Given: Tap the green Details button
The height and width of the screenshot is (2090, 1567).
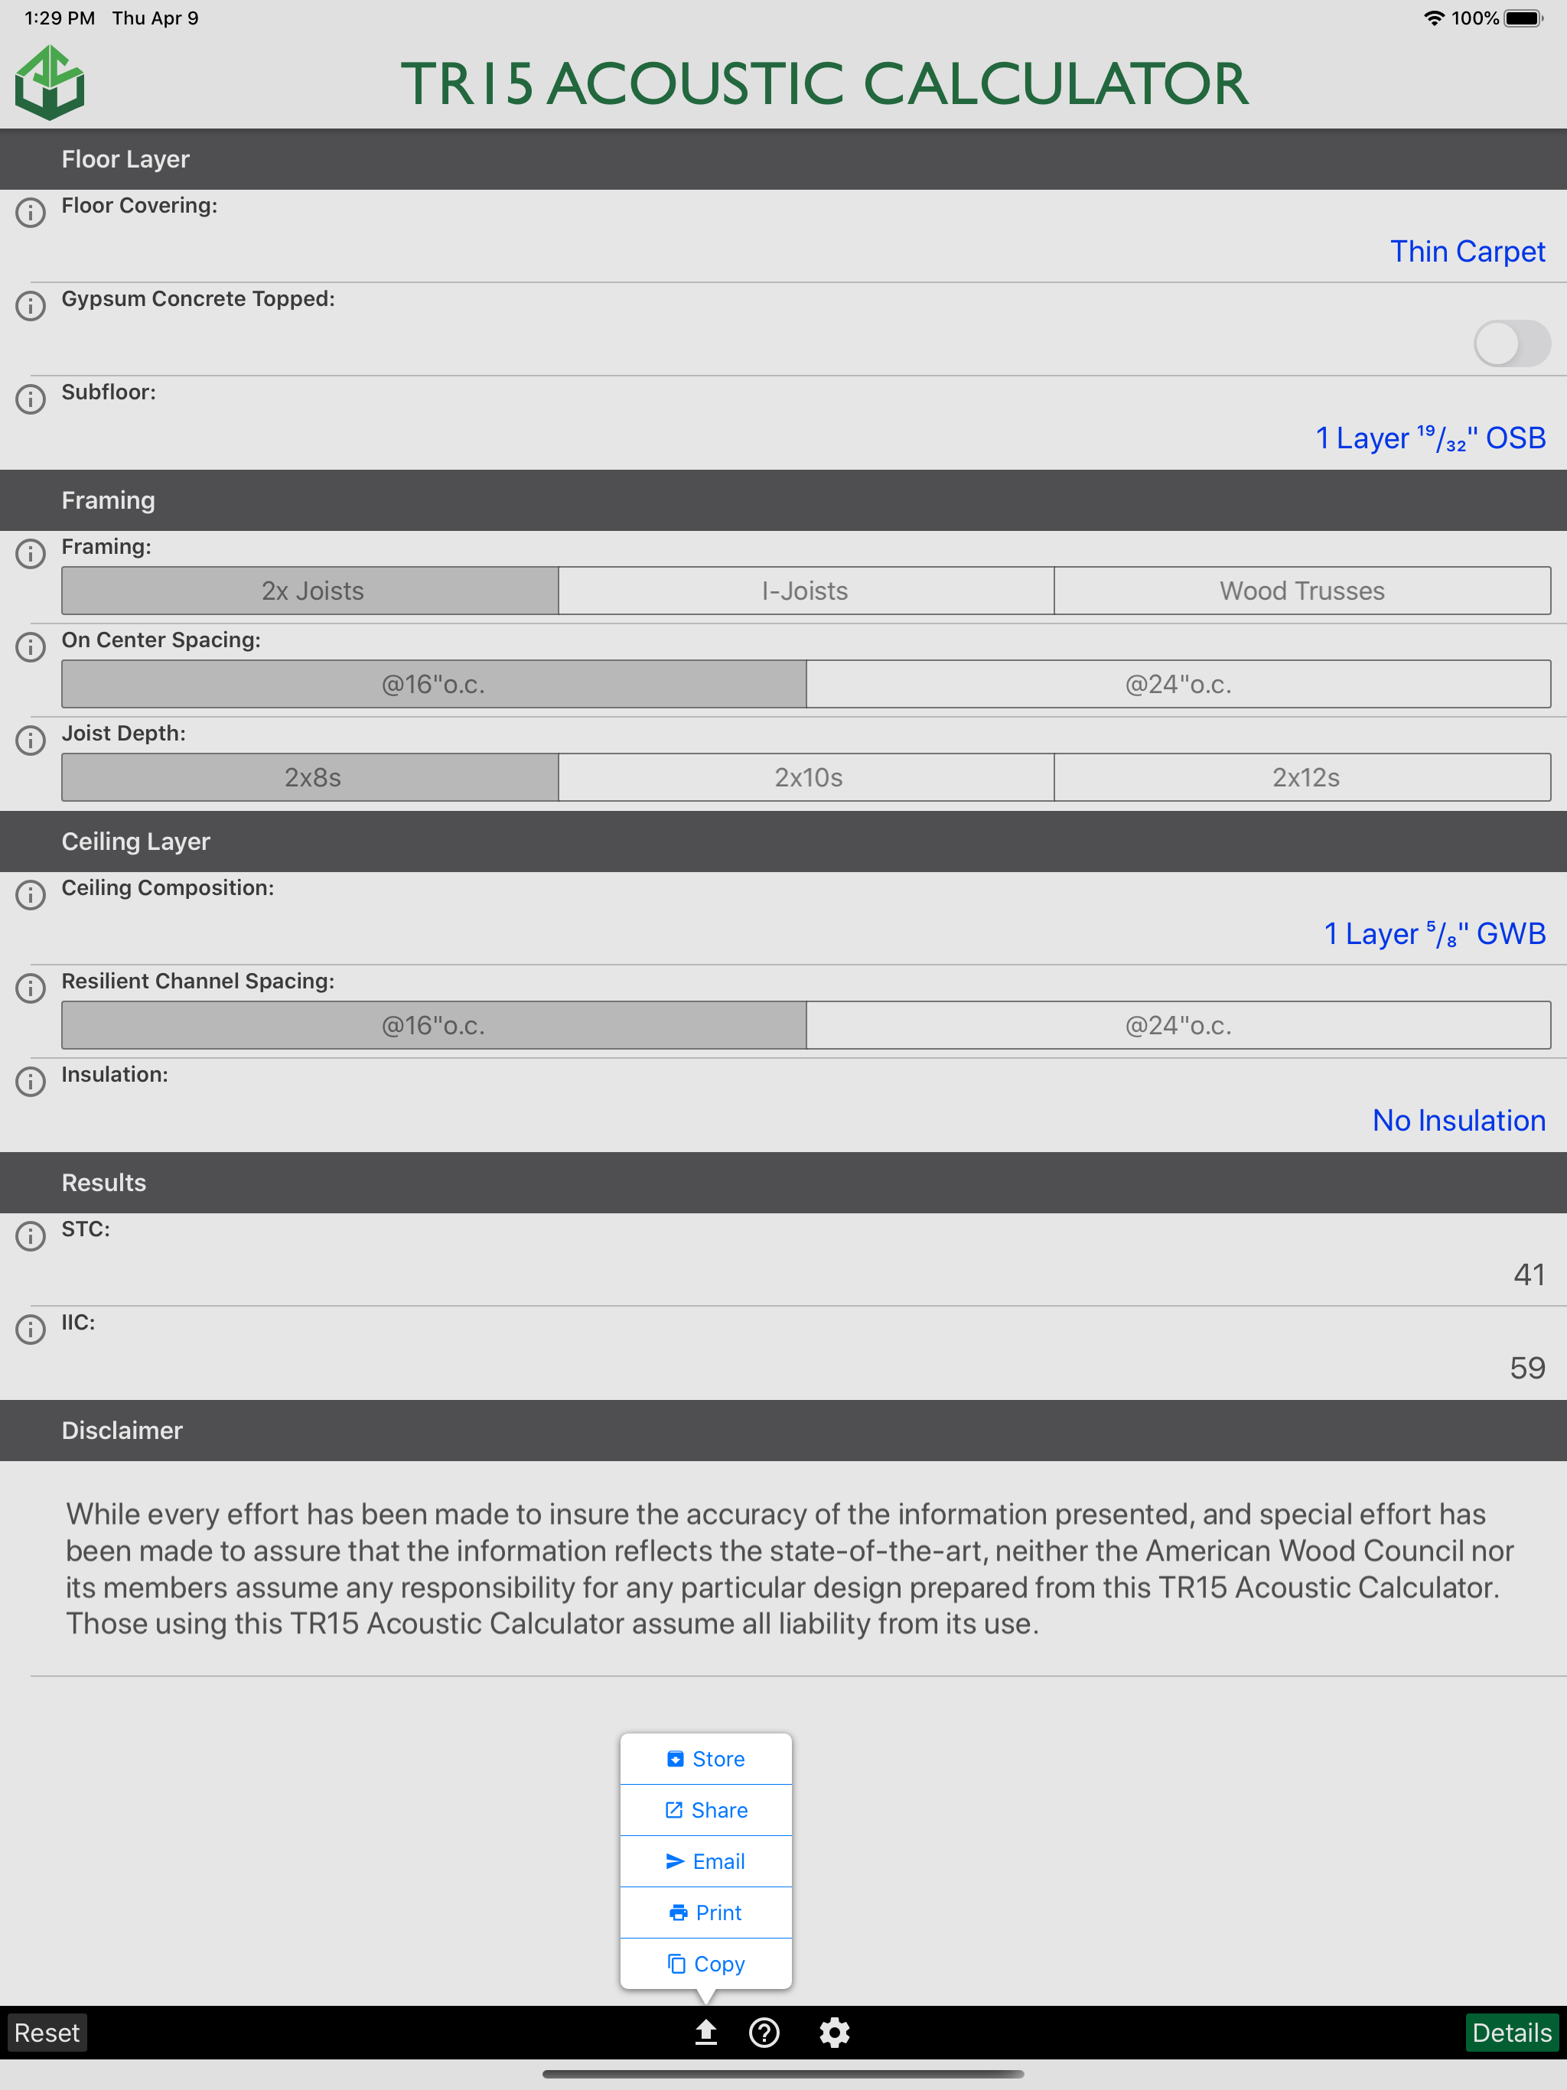Looking at the screenshot, I should click(1511, 2033).
